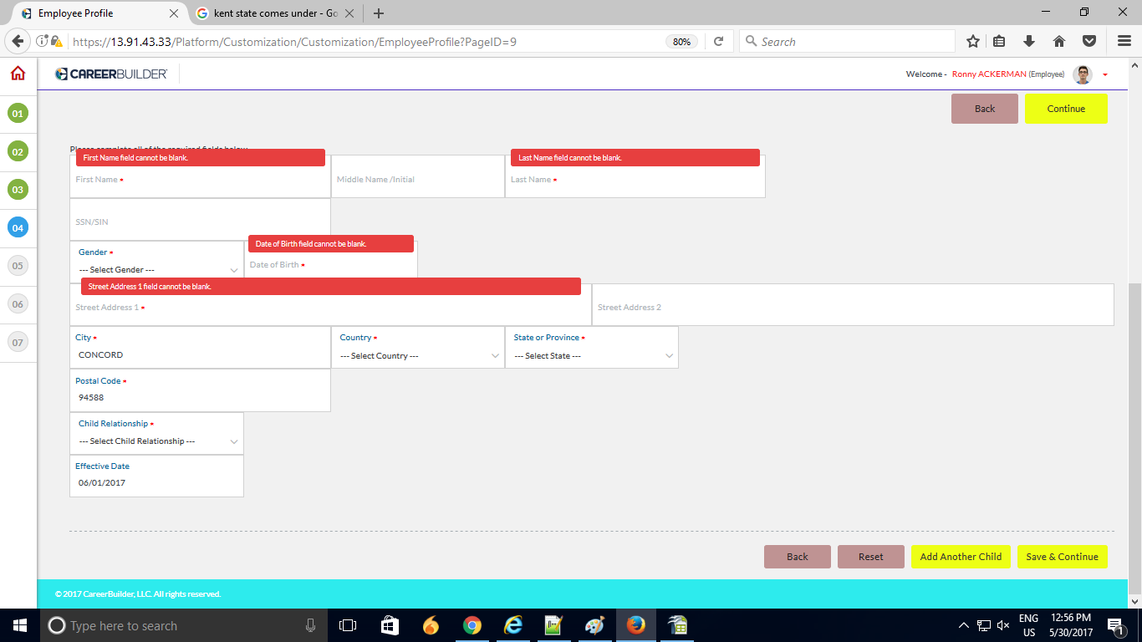Expand the Gender dropdown
Image resolution: width=1142 pixels, height=642 pixels.
pos(157,270)
